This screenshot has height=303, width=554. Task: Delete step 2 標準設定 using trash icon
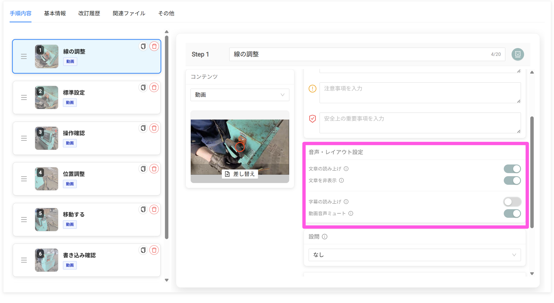154,87
